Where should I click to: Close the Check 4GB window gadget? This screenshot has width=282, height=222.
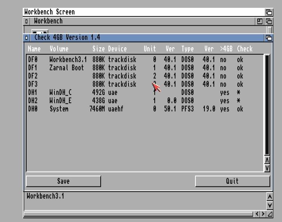coord(27,38)
